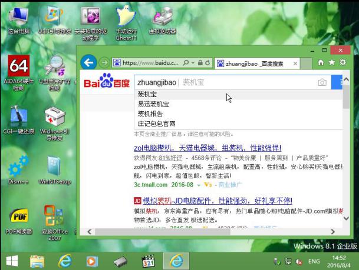
Task: Open File Explorer from the taskbar
Action: coord(37,262)
